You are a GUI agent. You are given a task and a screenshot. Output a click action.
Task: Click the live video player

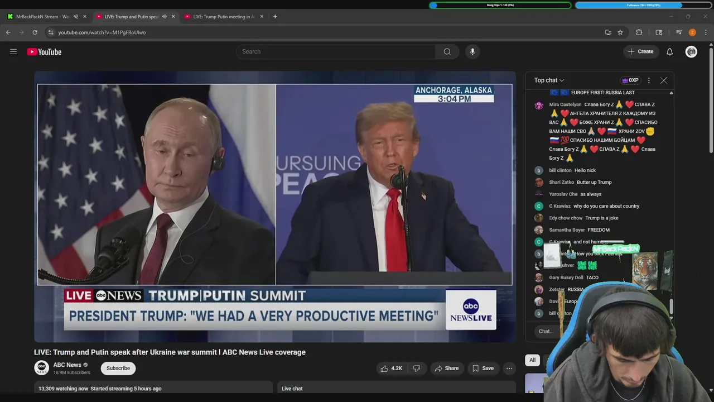(x=274, y=207)
